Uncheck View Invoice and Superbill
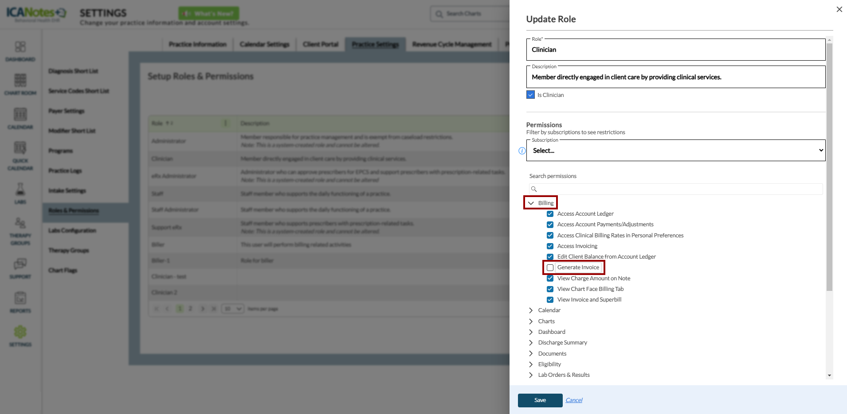Screen dimensions: 847x414 pyautogui.click(x=550, y=300)
